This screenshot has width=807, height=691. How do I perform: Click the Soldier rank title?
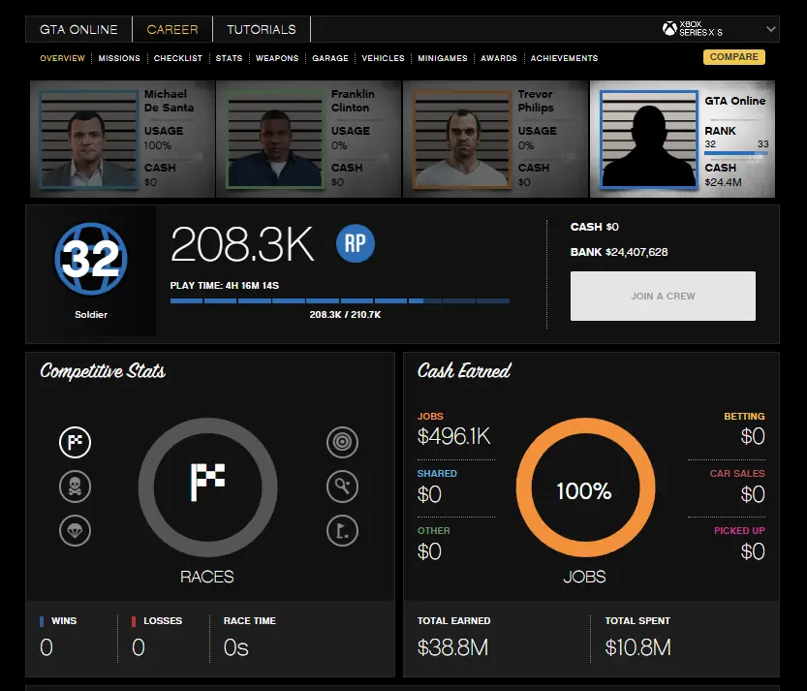(x=91, y=315)
